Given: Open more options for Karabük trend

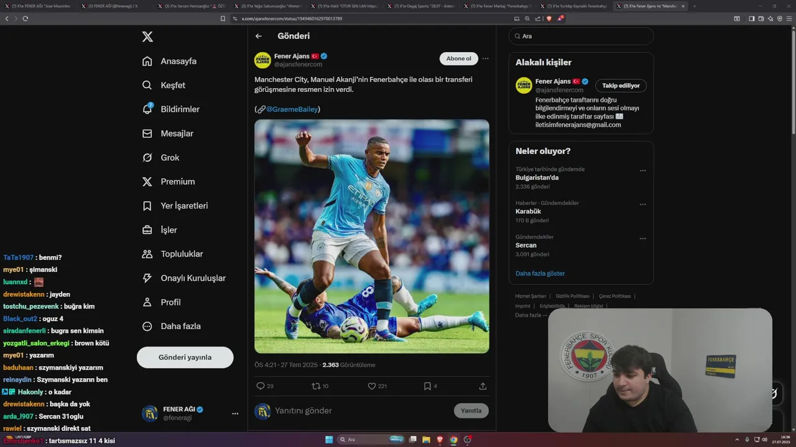Looking at the screenshot, I should (642, 204).
